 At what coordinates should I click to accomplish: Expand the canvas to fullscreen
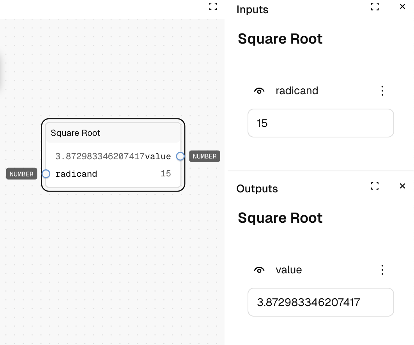click(x=213, y=7)
